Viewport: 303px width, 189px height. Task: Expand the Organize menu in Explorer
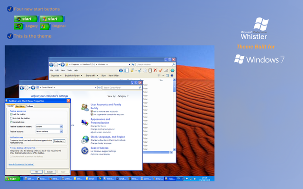click(x=56, y=76)
